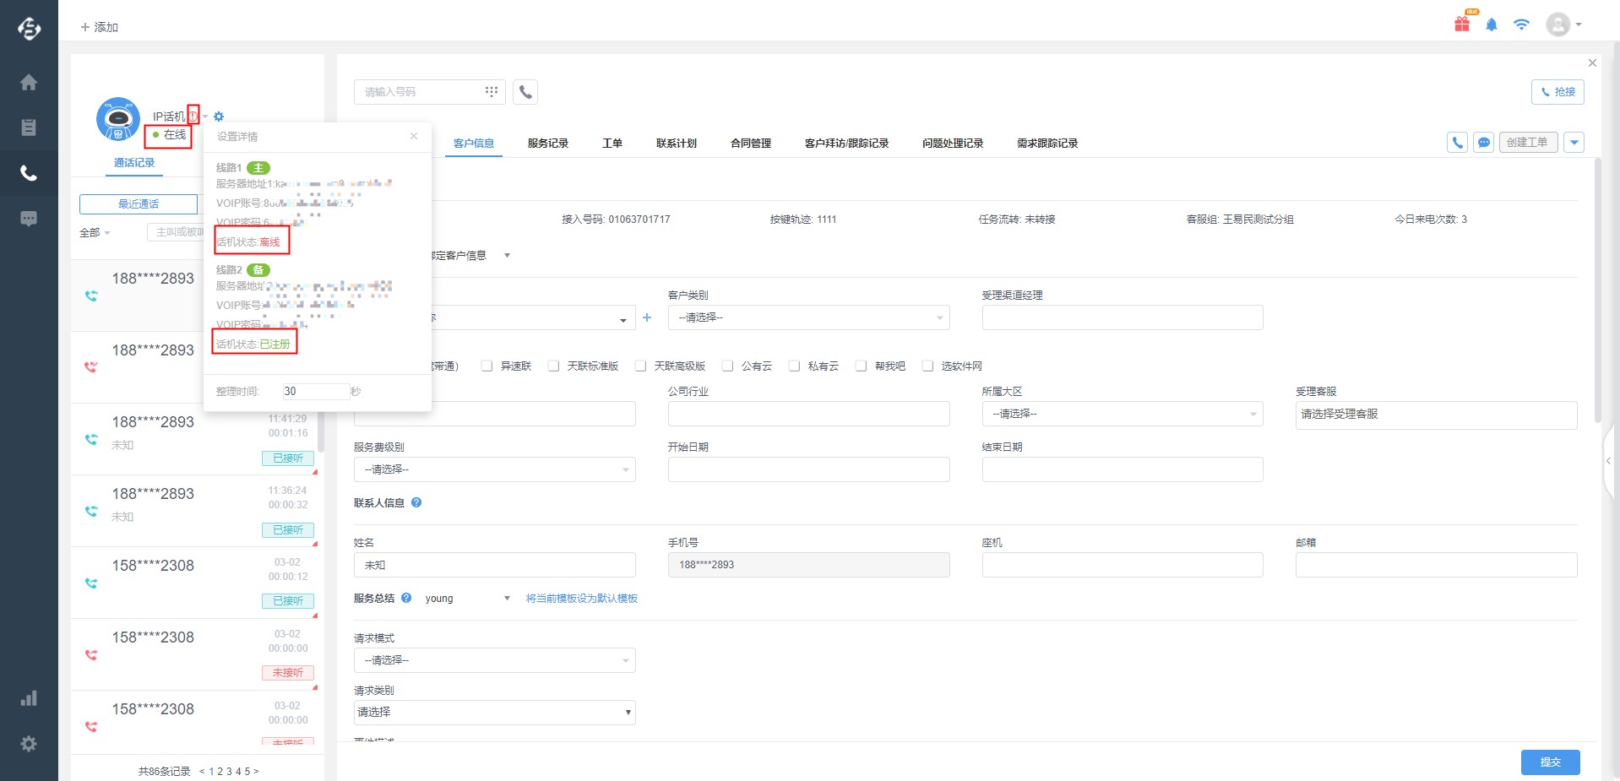Open the gift box icon

(1462, 24)
